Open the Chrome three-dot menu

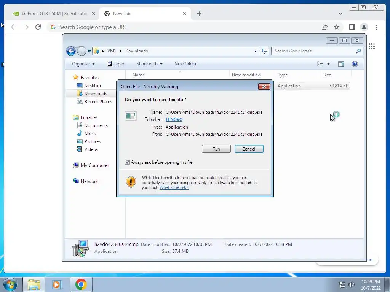(377, 27)
